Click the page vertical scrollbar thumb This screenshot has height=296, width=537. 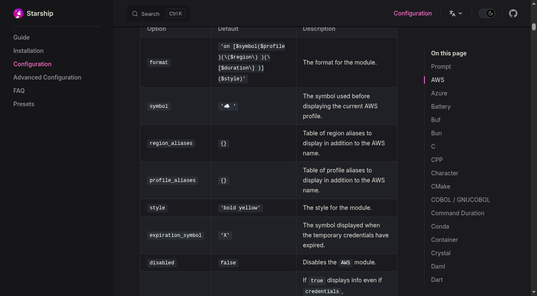tap(534, 27)
